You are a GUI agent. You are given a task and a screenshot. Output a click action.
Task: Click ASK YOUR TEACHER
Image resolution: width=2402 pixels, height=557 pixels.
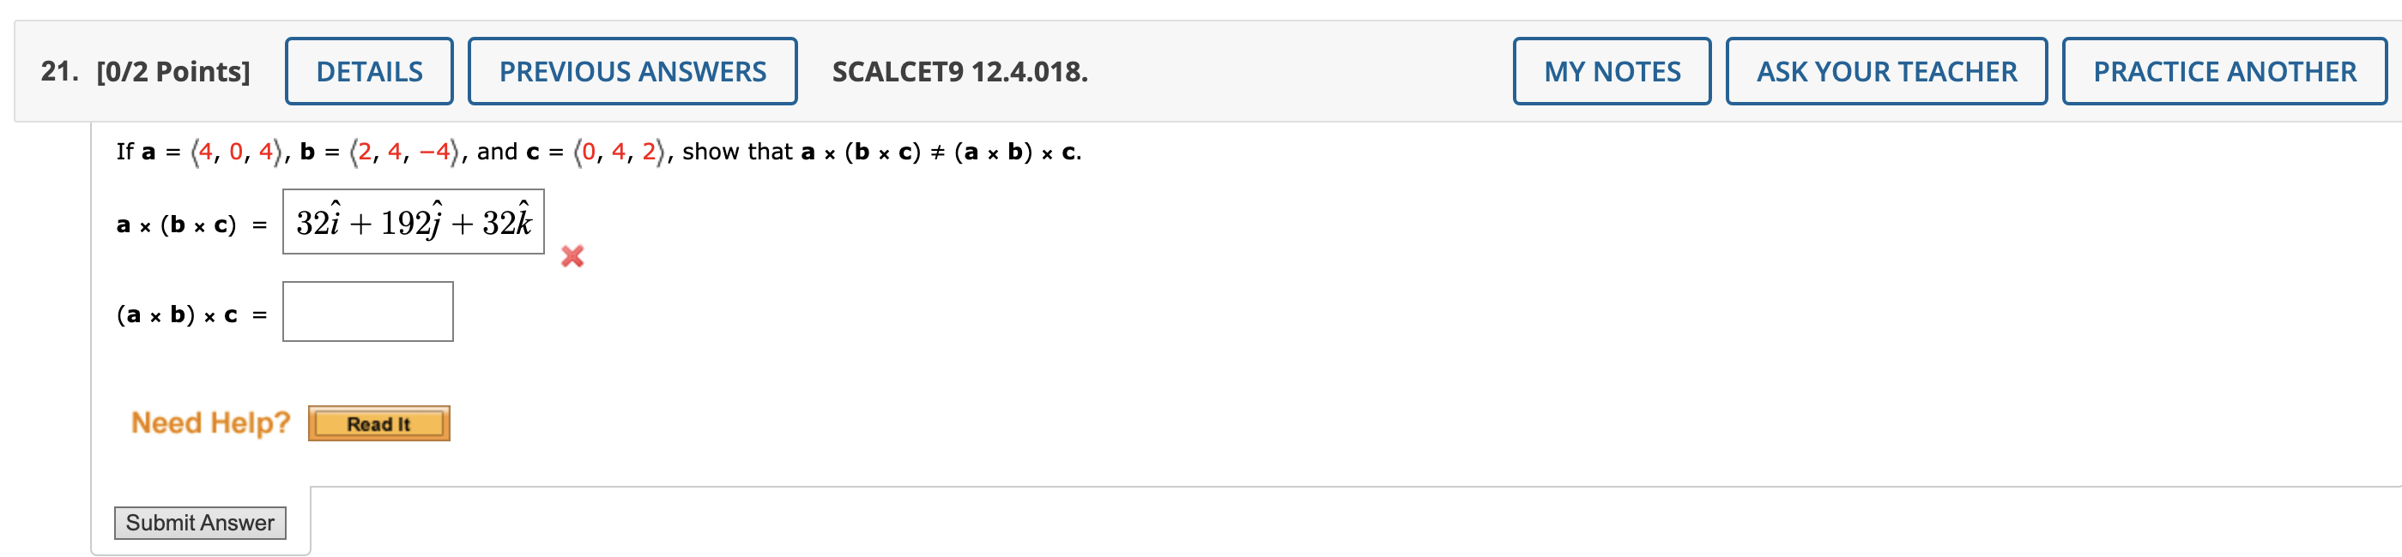(x=1885, y=70)
